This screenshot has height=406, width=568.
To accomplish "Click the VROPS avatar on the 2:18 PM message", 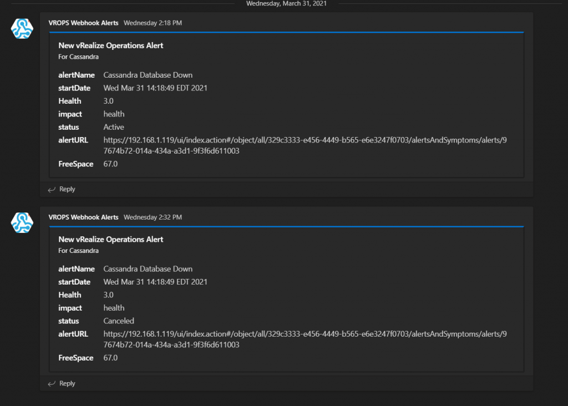I will 22,29.
